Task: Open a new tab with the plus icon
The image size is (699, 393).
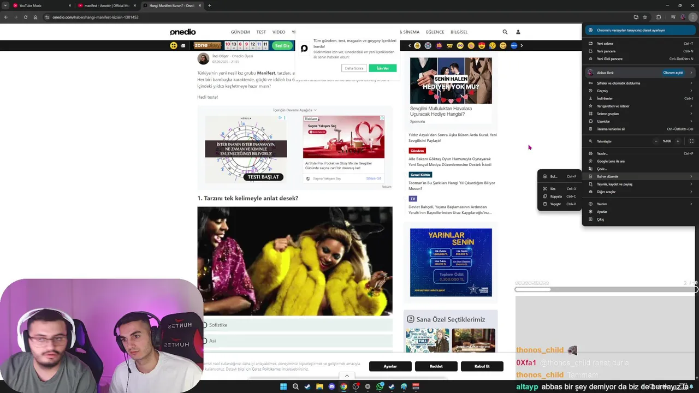Action: coord(210,5)
